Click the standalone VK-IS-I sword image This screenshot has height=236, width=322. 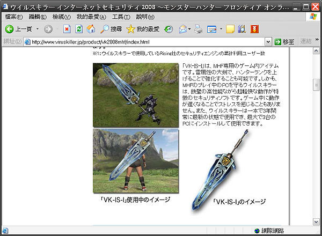(220, 172)
